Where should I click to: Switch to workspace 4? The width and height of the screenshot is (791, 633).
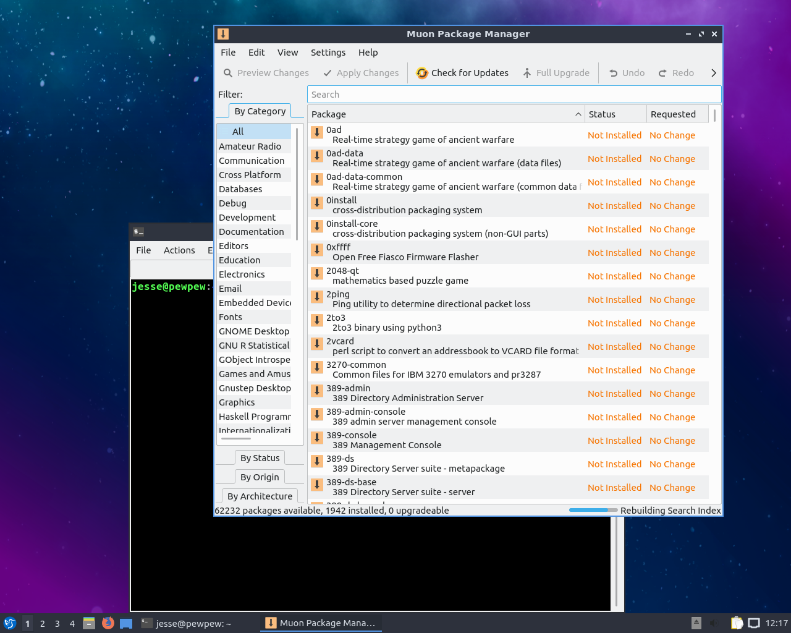tap(72, 623)
